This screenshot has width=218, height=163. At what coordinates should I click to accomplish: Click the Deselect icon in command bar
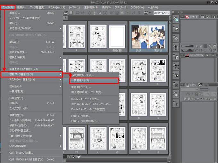point(112,13)
